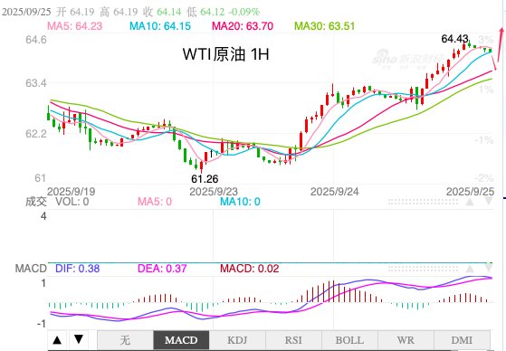Select the 无 (none) indicator tab
This screenshot has height=351, width=506.
[125, 340]
